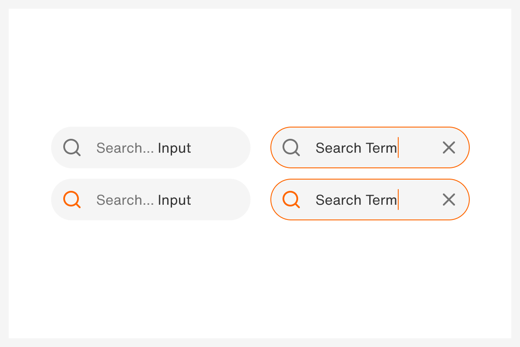Image resolution: width=520 pixels, height=347 pixels.
Task: Dismiss the bottom-right search term using the X
Action: coord(448,200)
